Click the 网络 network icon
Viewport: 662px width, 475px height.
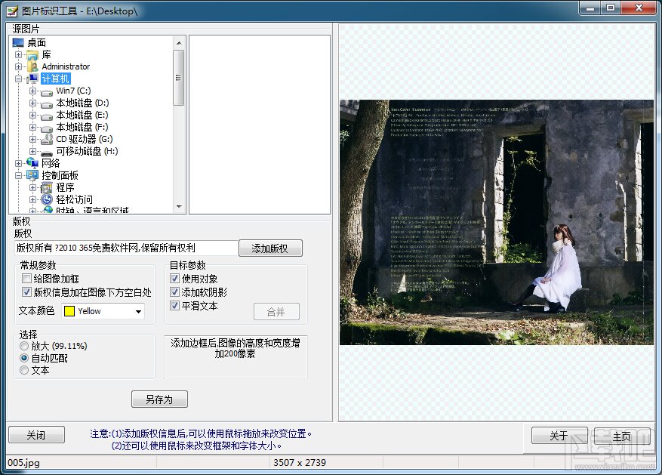coord(32,163)
